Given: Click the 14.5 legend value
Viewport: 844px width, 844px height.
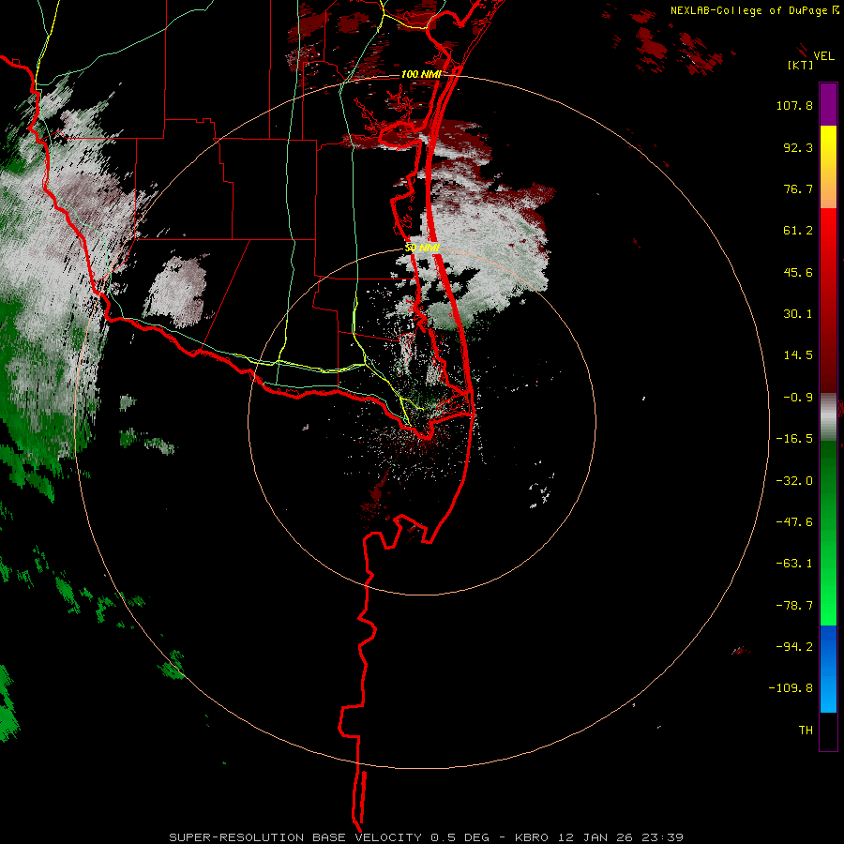Looking at the screenshot, I should coord(798,355).
